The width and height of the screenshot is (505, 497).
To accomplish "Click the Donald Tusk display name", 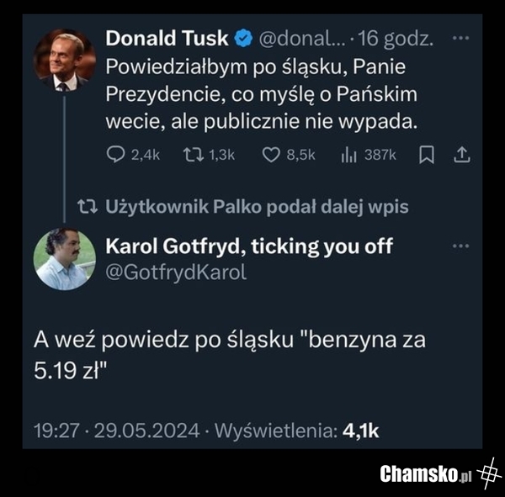I will [167, 39].
